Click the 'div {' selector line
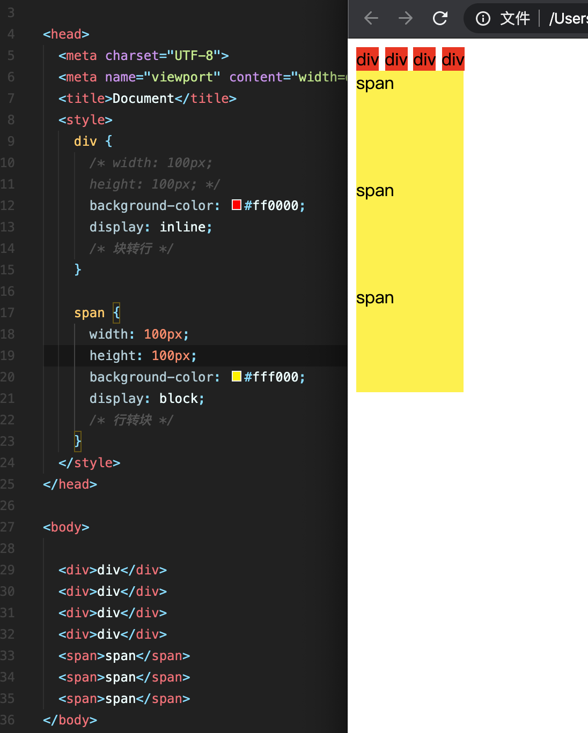Viewport: 588px width, 733px height. tap(93, 141)
